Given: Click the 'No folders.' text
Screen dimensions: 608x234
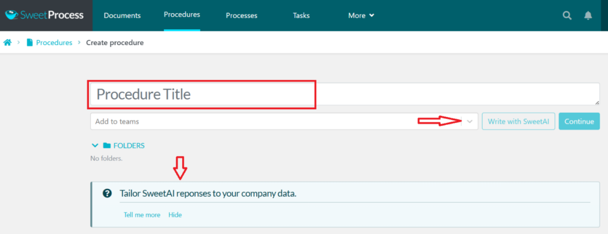Looking at the screenshot, I should pos(106,159).
